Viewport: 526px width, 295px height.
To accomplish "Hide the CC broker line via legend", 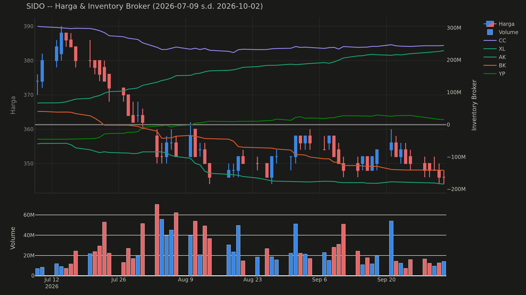I will coord(495,41).
